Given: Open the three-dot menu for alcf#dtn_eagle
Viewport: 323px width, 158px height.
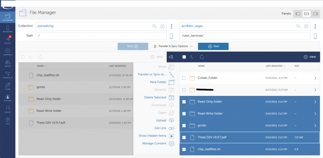Looking at the screenshot, I should click(315, 26).
